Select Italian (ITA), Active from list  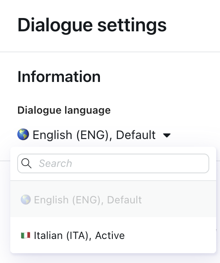(x=113, y=235)
